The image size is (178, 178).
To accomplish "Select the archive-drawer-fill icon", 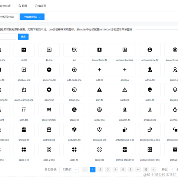I will point(125,149).
